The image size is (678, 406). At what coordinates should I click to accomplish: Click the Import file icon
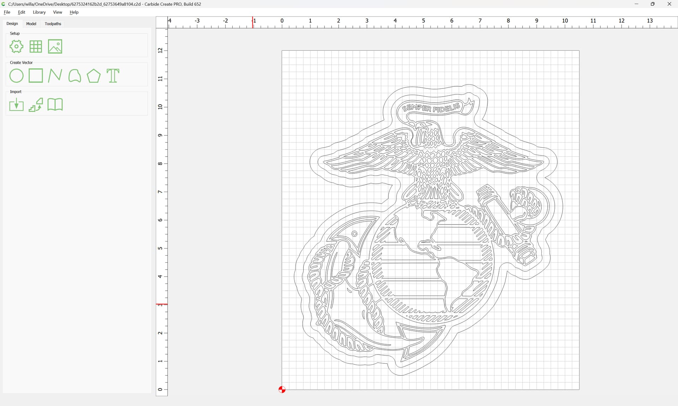[16, 105]
